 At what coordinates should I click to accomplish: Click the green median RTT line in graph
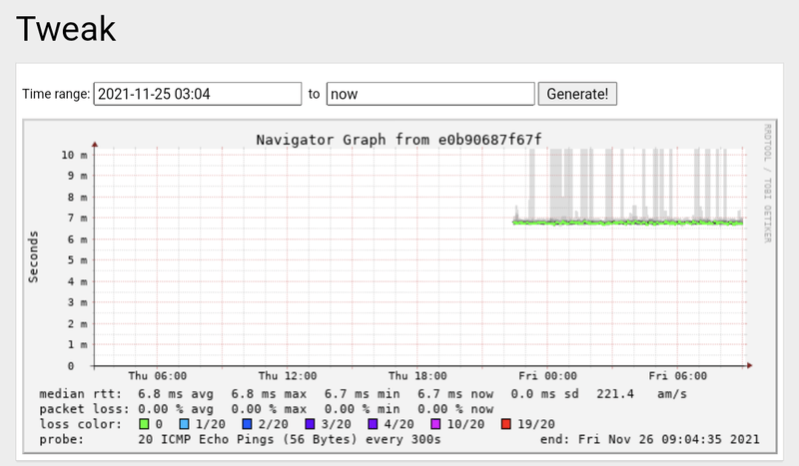[x=627, y=223]
